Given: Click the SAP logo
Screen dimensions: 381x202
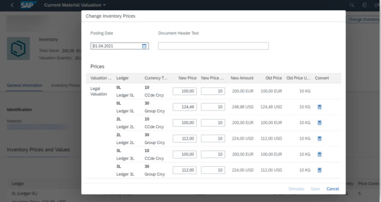Looking at the screenshot, I should [x=28, y=5].
